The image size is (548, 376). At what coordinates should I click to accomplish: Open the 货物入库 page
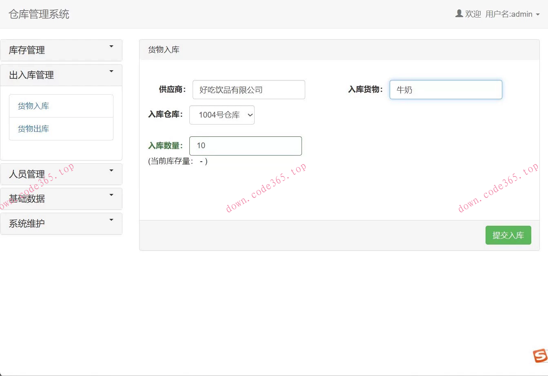coord(33,105)
